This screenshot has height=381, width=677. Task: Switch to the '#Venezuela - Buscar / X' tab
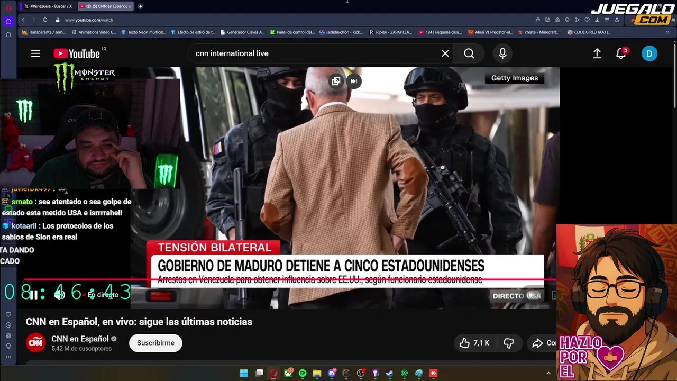(x=48, y=6)
